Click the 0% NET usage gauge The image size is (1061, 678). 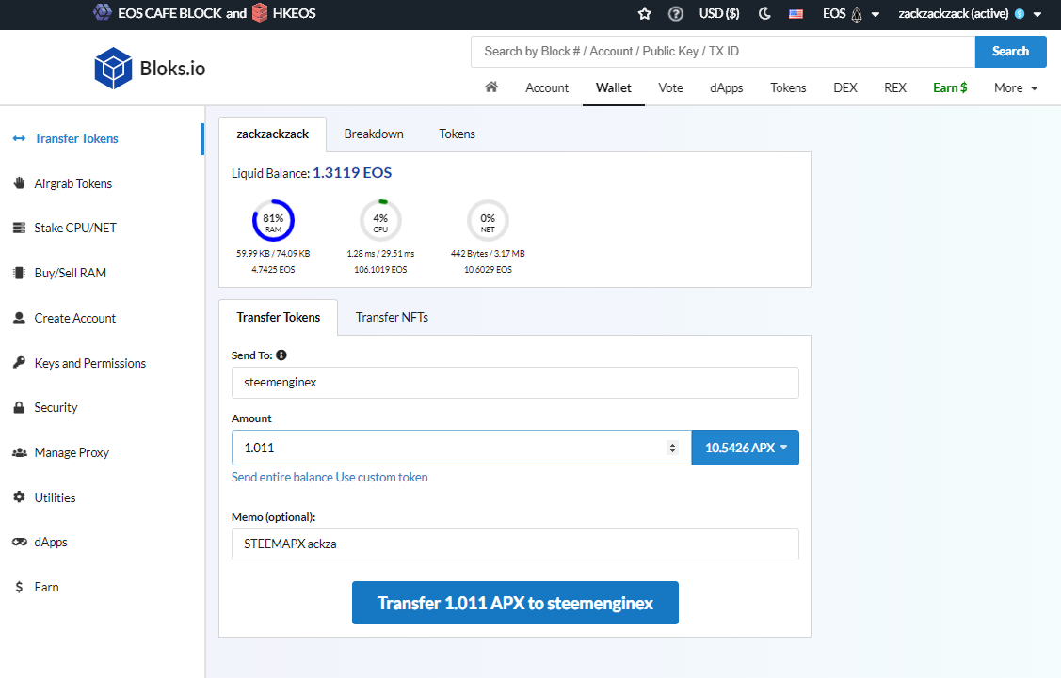488,220
